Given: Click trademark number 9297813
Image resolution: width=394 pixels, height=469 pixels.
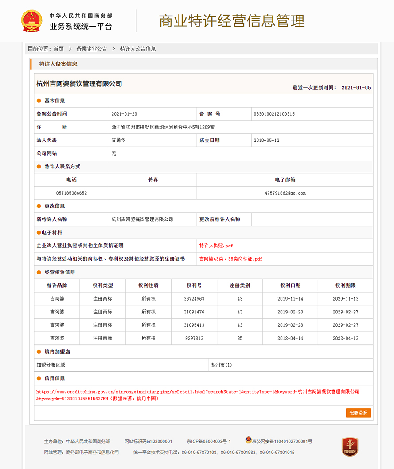Looking at the screenshot, I should click(x=194, y=338).
